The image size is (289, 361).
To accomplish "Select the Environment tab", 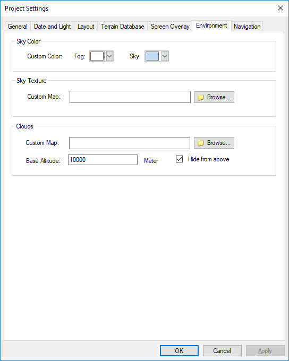I will coord(211,25).
